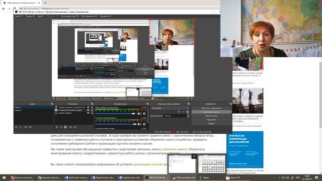The height and width of the screenshot is (181, 322).
Task: Toggle visibility of the video capture device source
Action: click(89, 110)
